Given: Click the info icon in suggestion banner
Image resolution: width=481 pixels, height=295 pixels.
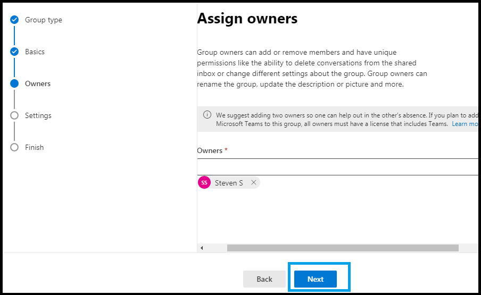Looking at the screenshot, I should (207, 115).
